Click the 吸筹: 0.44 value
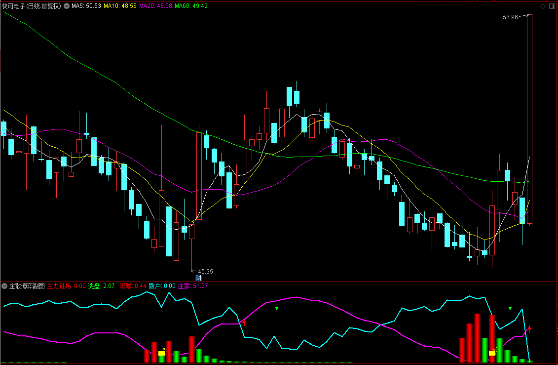 point(133,286)
